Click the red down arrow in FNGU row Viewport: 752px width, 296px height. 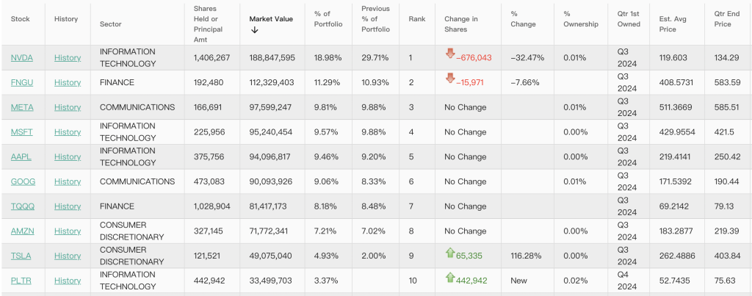pos(450,79)
